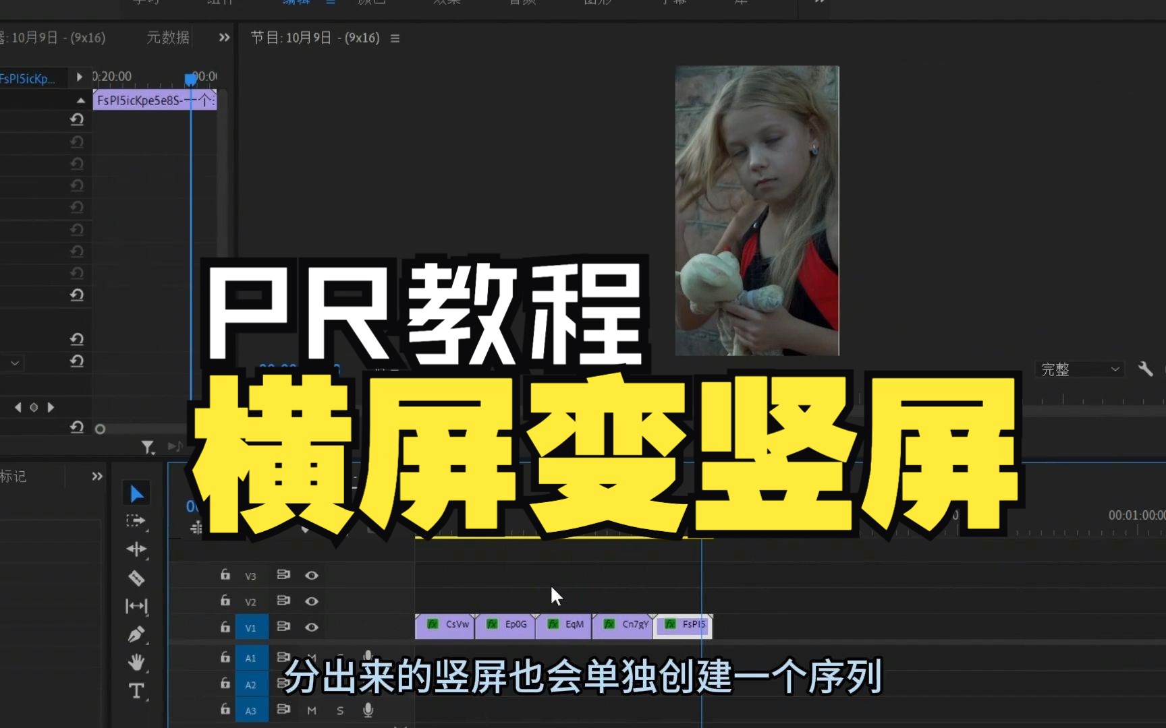Select the Ripple Edit tool
1166x728 pixels.
point(136,549)
